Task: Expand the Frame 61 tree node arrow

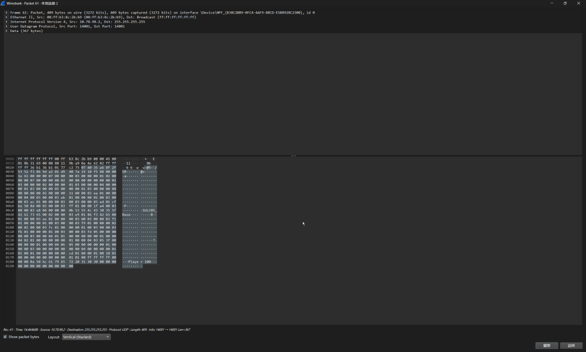Action: click(x=7, y=12)
